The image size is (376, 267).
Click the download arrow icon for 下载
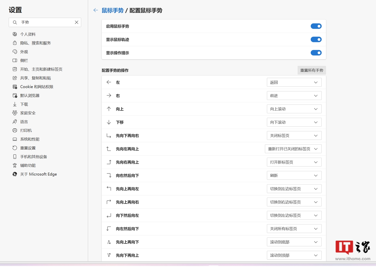tap(15, 104)
